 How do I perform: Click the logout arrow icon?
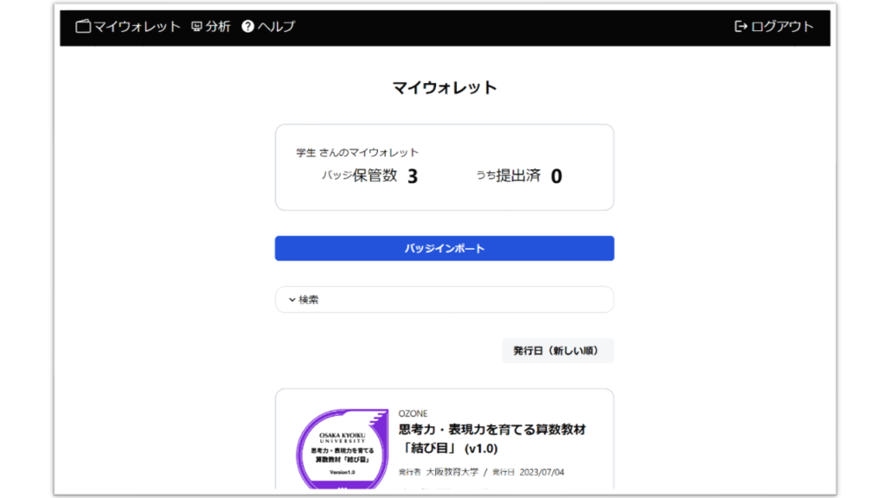741,27
